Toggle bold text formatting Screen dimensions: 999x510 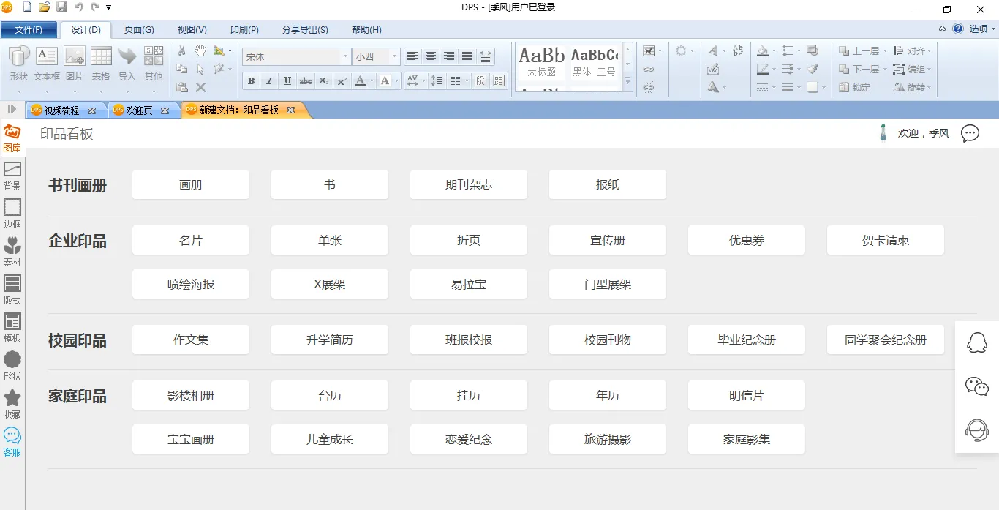click(x=252, y=81)
